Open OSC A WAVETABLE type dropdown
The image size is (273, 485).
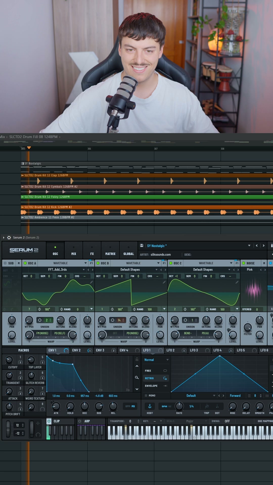(86, 263)
